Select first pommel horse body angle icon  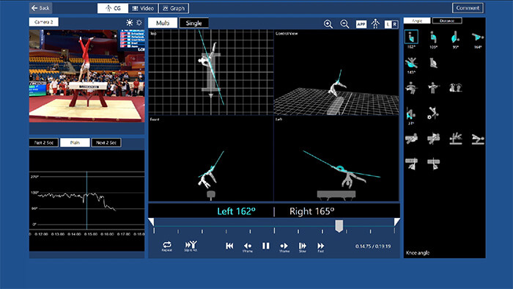[411, 139]
